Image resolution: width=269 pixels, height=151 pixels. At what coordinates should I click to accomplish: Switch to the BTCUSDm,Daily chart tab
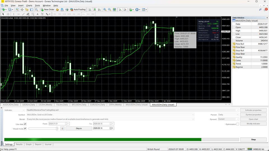(79, 105)
